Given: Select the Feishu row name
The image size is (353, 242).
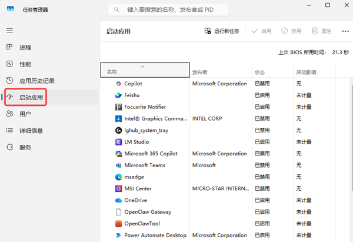Looking at the screenshot, I should (x=132, y=95).
